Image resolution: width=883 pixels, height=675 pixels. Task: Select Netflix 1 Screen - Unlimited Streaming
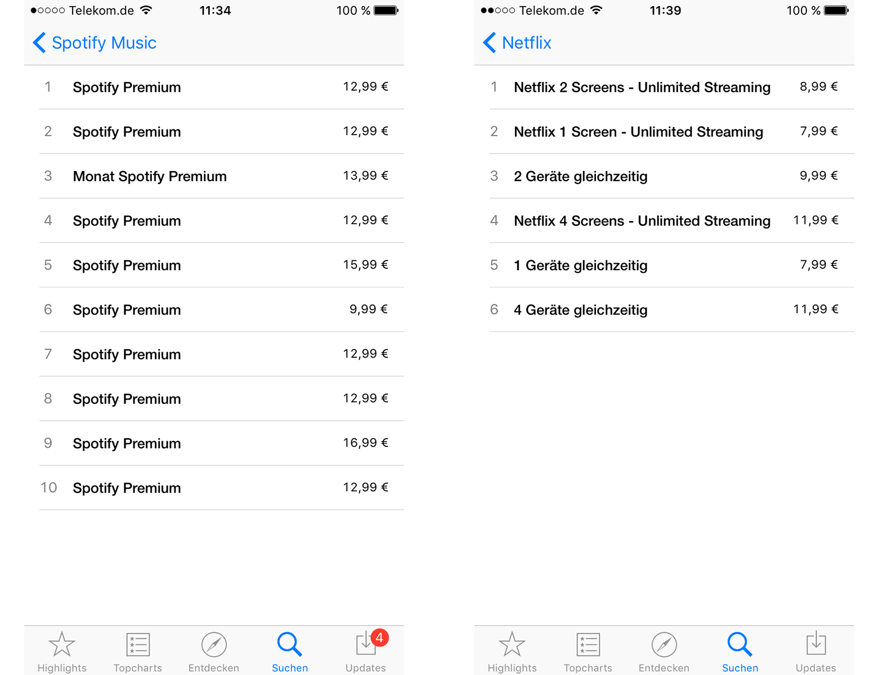tap(672, 132)
